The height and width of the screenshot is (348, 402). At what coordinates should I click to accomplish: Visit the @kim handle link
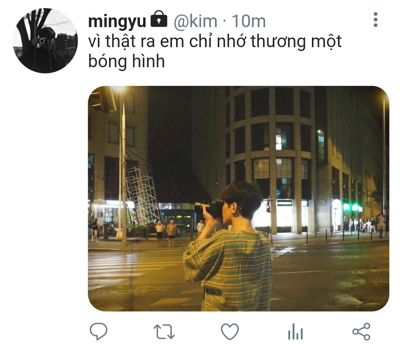[x=196, y=21]
